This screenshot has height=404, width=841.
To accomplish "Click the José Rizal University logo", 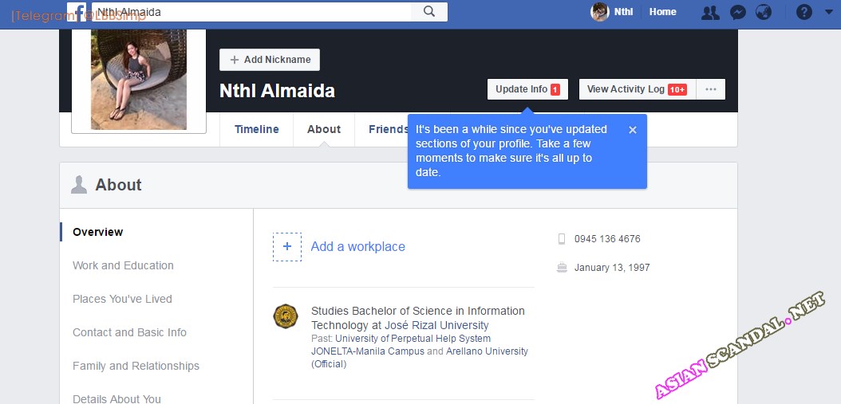I will 286,316.
